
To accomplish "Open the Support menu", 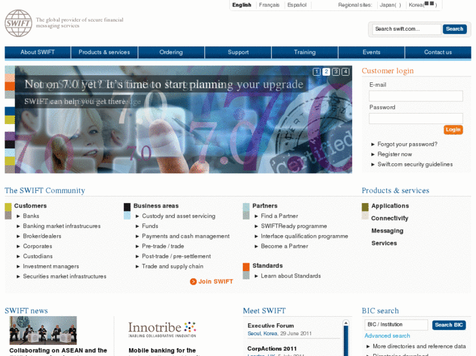I will [238, 52].
